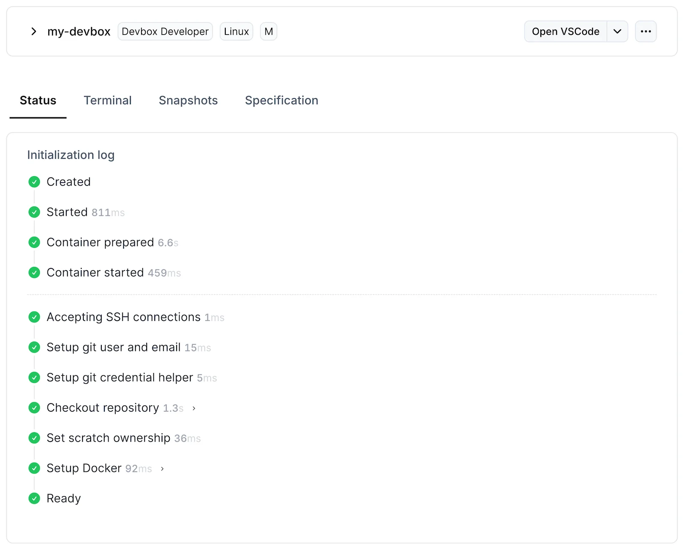684x548 pixels.
Task: Click the Setup Docker step label
Action: click(84, 468)
